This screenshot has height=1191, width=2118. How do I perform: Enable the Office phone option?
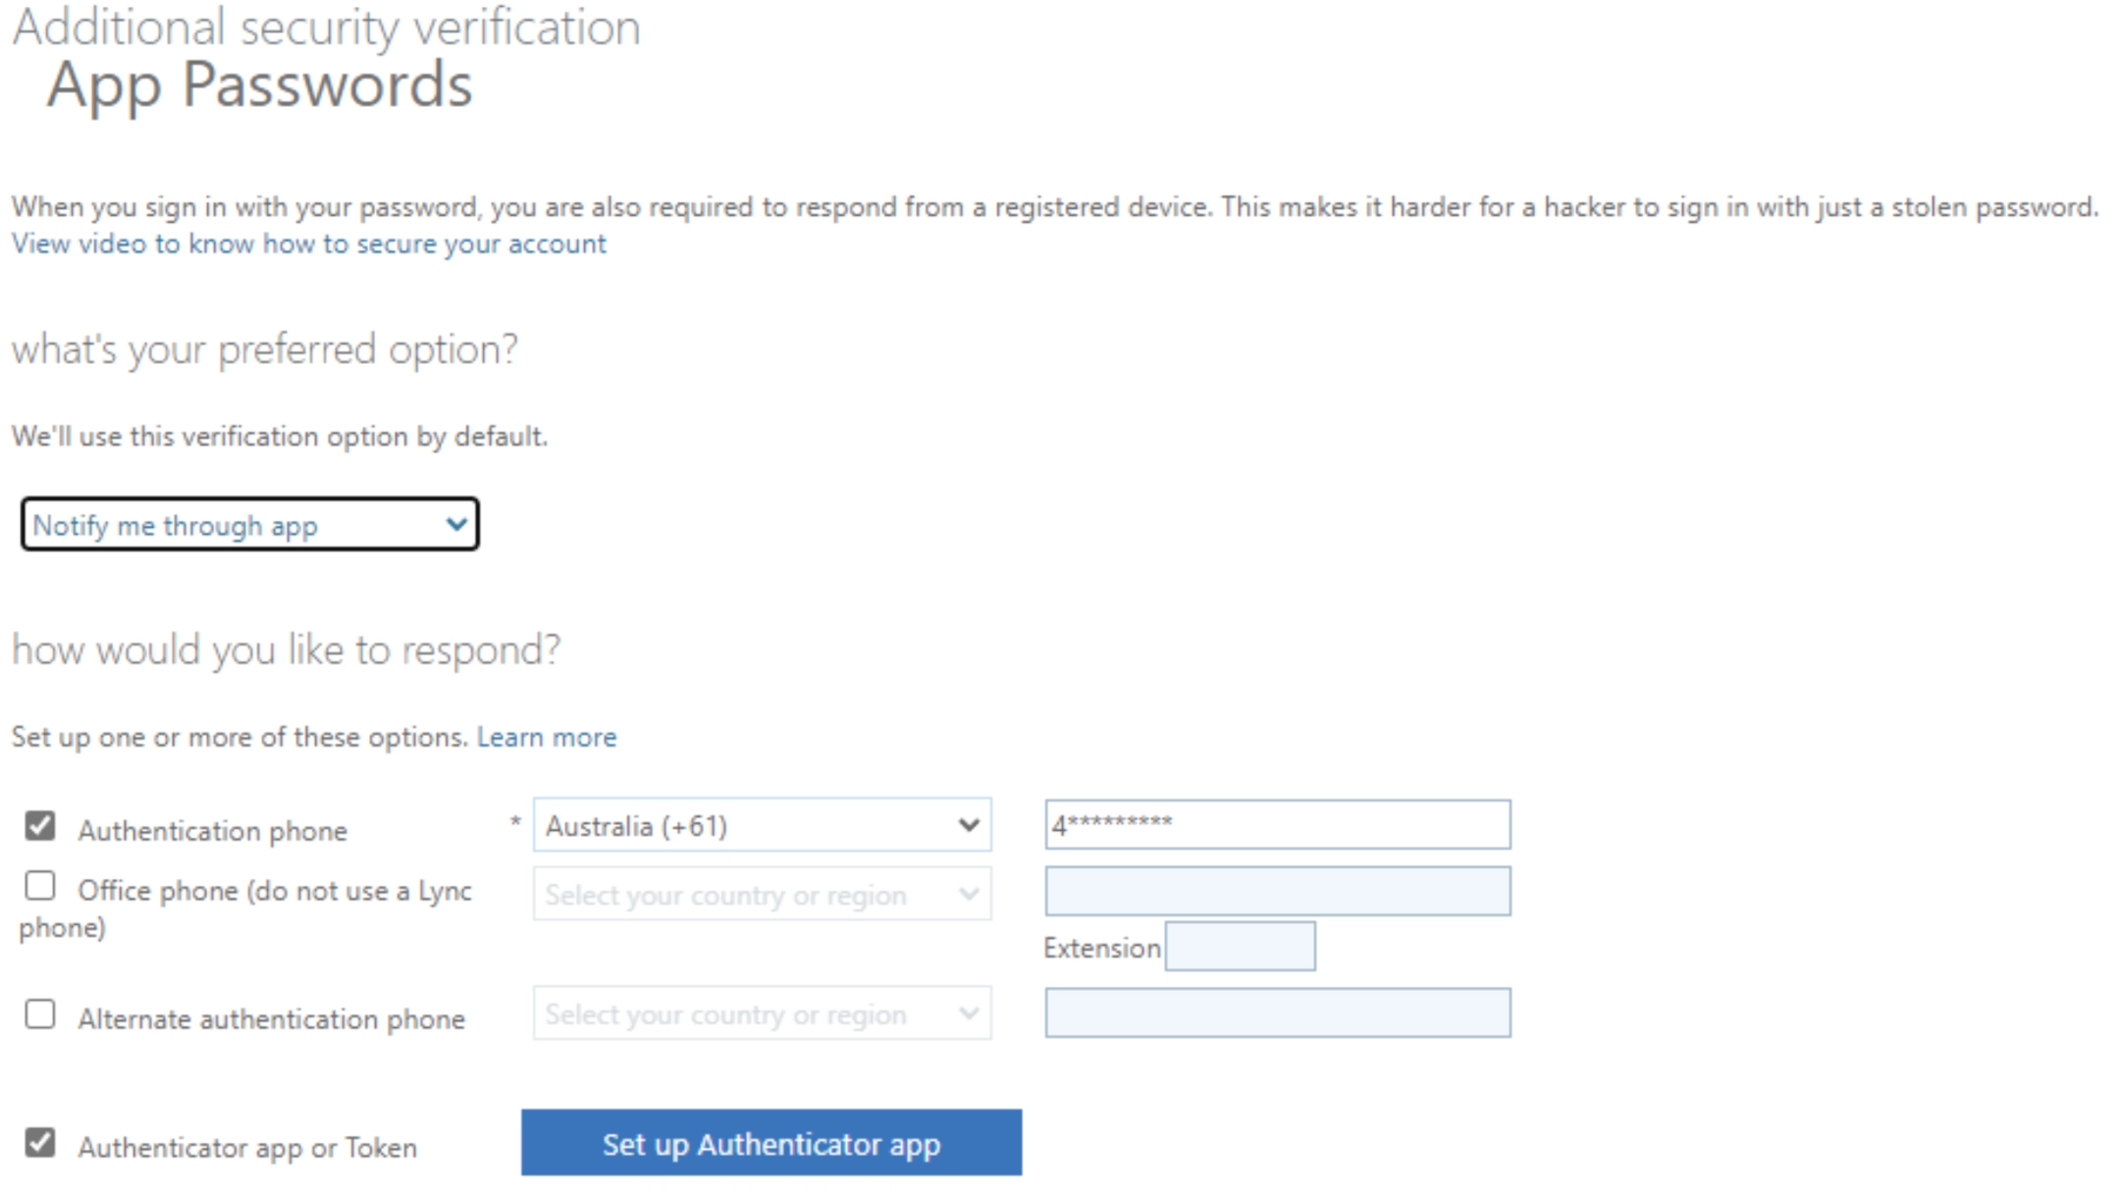tap(39, 886)
